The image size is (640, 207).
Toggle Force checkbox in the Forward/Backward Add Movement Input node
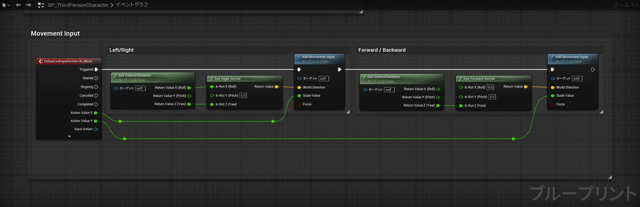pyautogui.click(x=568, y=104)
